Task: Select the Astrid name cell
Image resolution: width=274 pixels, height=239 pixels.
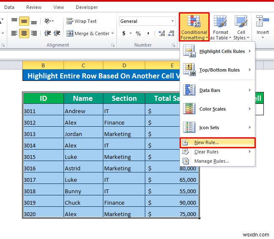Action: pyautogui.click(x=83, y=167)
